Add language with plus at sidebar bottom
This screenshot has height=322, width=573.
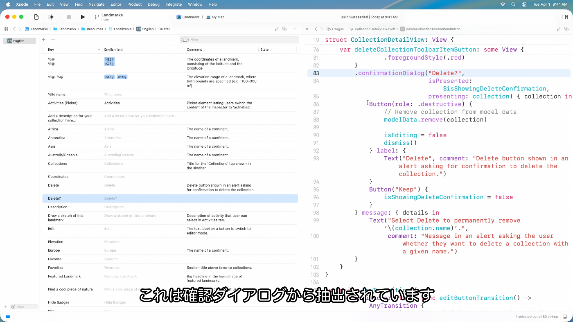pos(5,307)
